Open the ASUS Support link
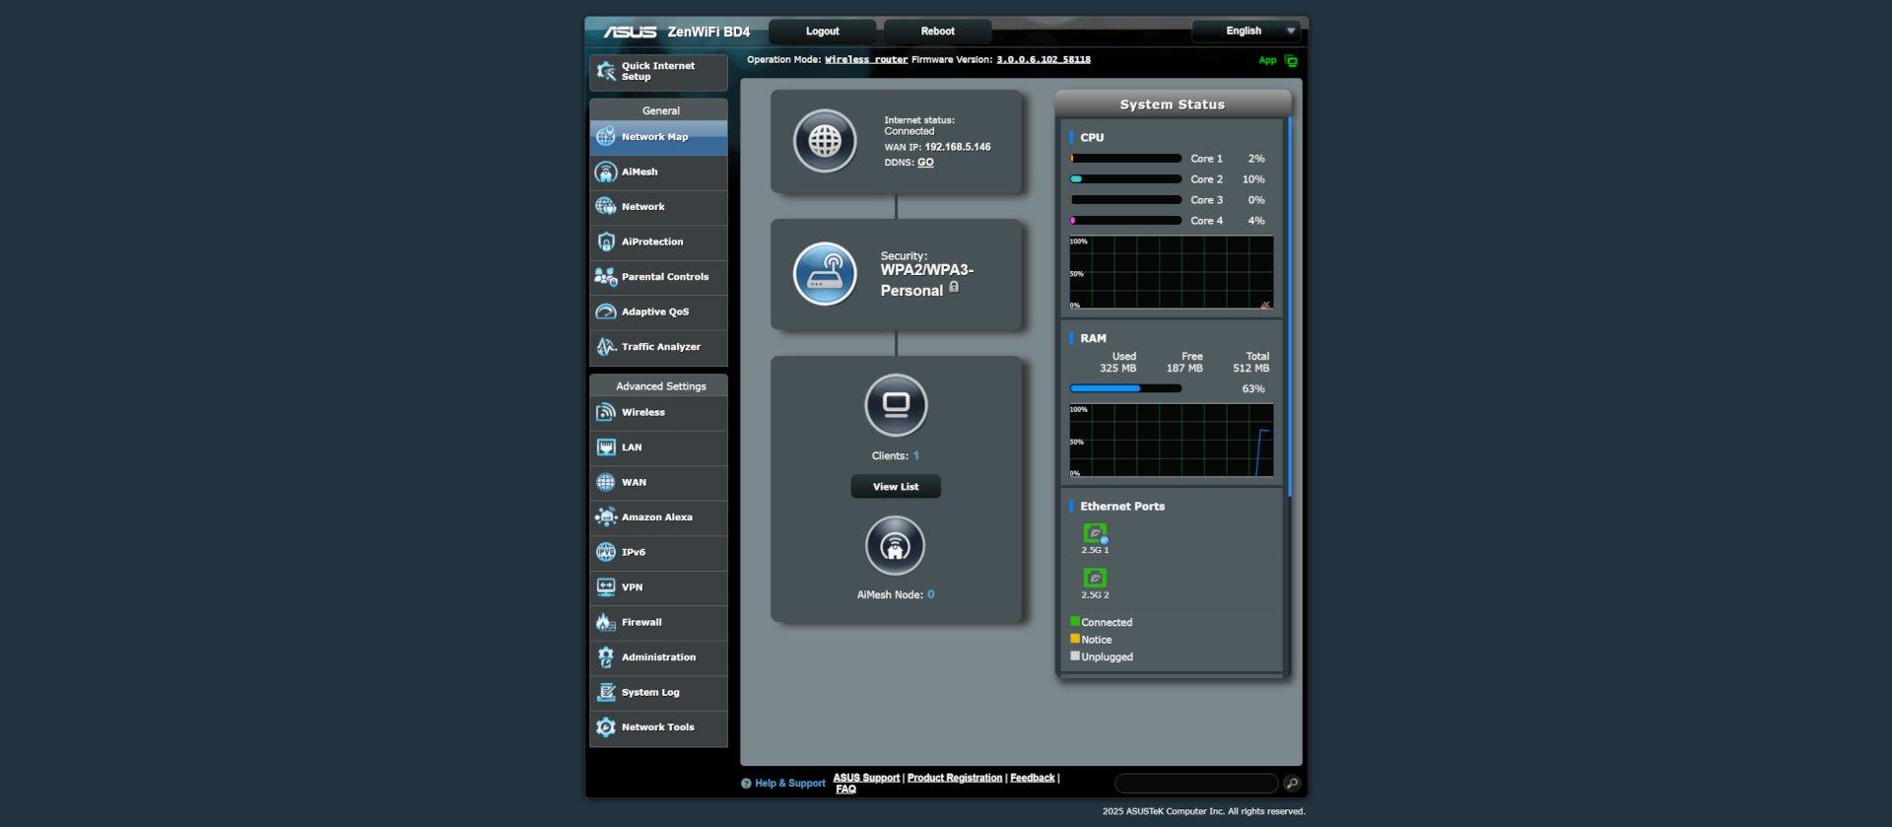 click(x=866, y=778)
